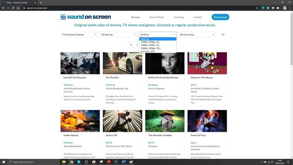The image size is (293, 165).
Task: Open File Explorer from the taskbar
Action: [64, 162]
